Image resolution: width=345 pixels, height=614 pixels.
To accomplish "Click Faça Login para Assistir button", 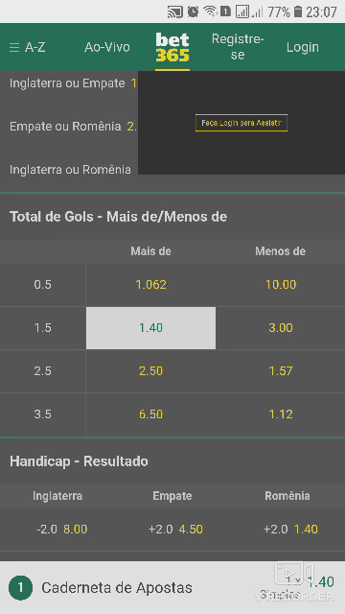I will (x=241, y=123).
